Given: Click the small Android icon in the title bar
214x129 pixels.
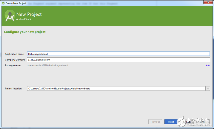Looking at the screenshot, I should click(x=3, y=3).
